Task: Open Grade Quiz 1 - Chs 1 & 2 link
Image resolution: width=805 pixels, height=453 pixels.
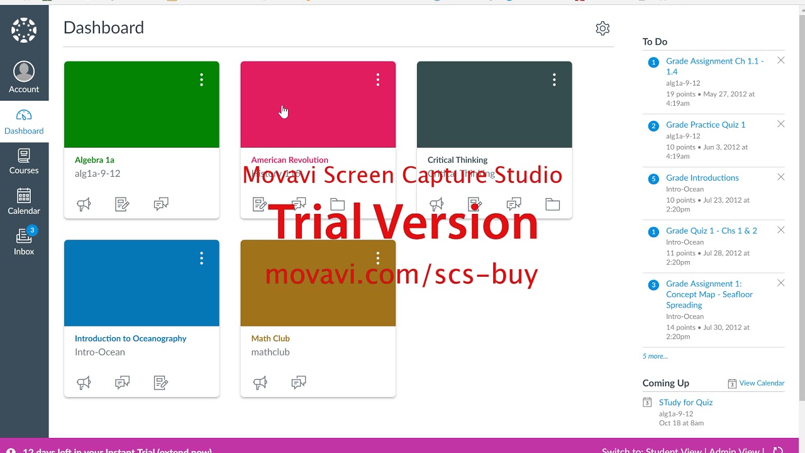Action: pos(711,230)
